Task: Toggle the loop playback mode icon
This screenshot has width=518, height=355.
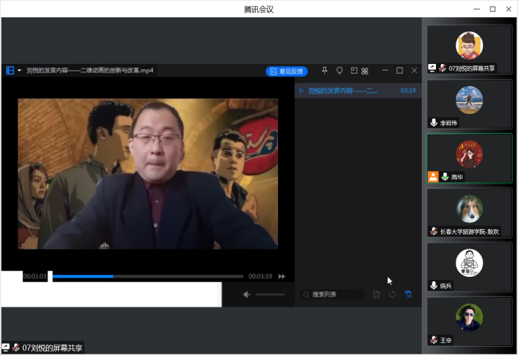Action: (x=392, y=294)
